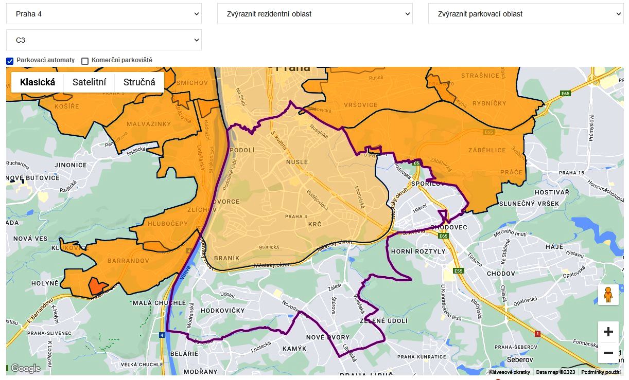Viewport: 629px width, 380px height.
Task: Click the HOSTIVAŘ label
Action: tap(552, 192)
